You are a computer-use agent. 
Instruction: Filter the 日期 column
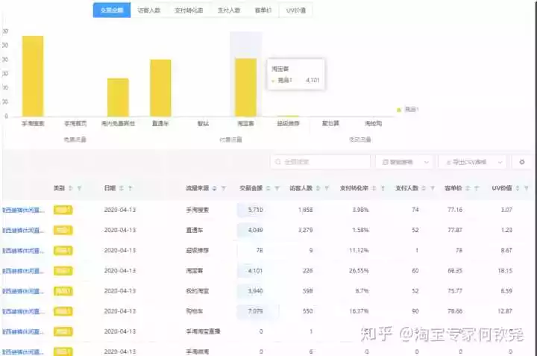[x=130, y=188]
